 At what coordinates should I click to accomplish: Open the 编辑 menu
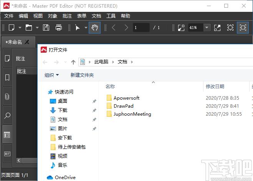point(23,16)
